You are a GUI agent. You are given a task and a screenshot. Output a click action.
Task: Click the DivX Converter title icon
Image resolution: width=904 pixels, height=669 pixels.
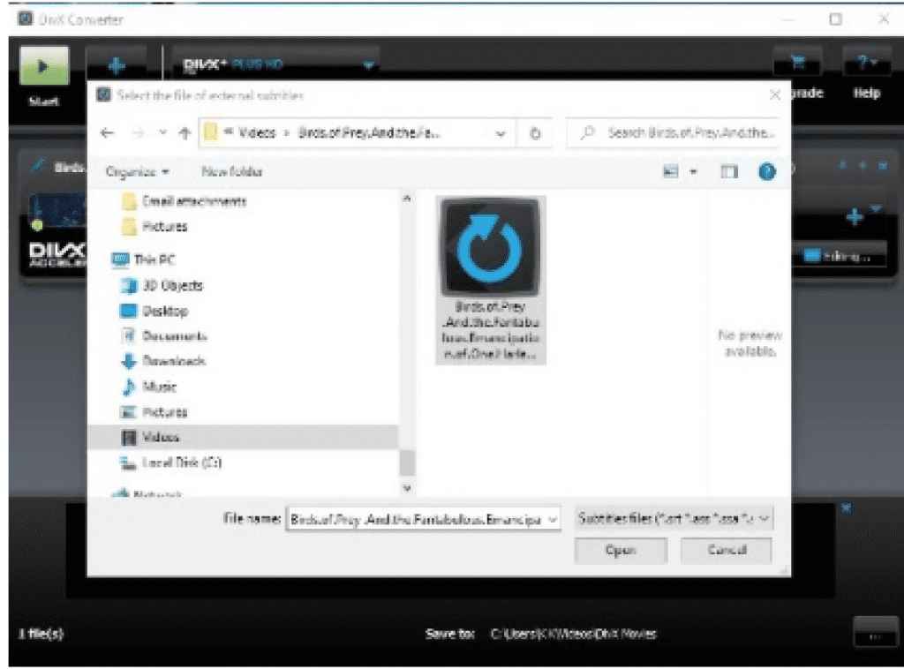(x=25, y=19)
